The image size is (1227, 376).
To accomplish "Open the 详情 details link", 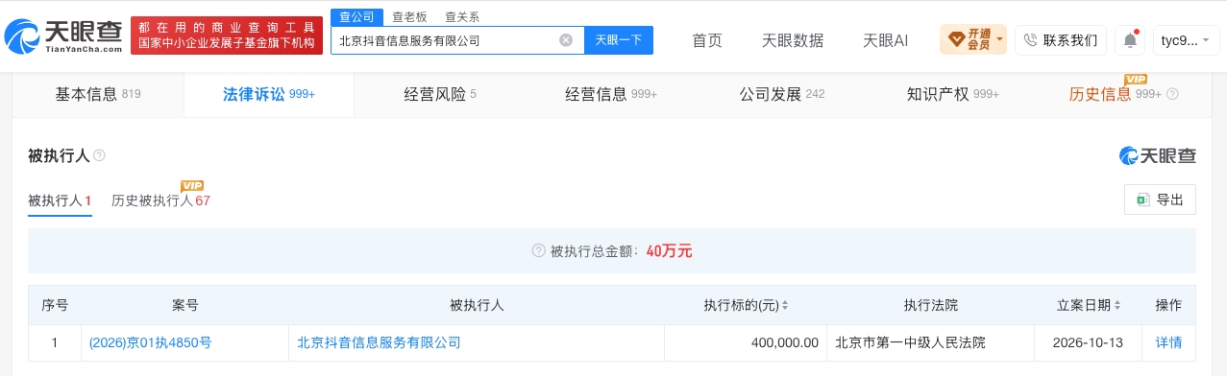I will coord(1168,341).
